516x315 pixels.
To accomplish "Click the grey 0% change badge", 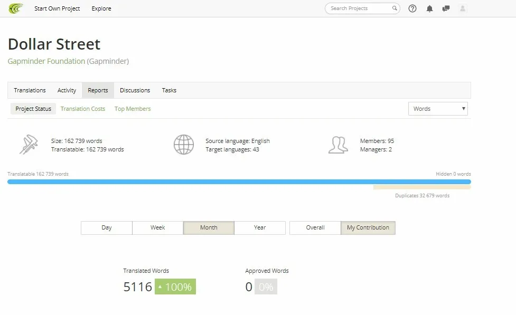I will coord(266,287).
